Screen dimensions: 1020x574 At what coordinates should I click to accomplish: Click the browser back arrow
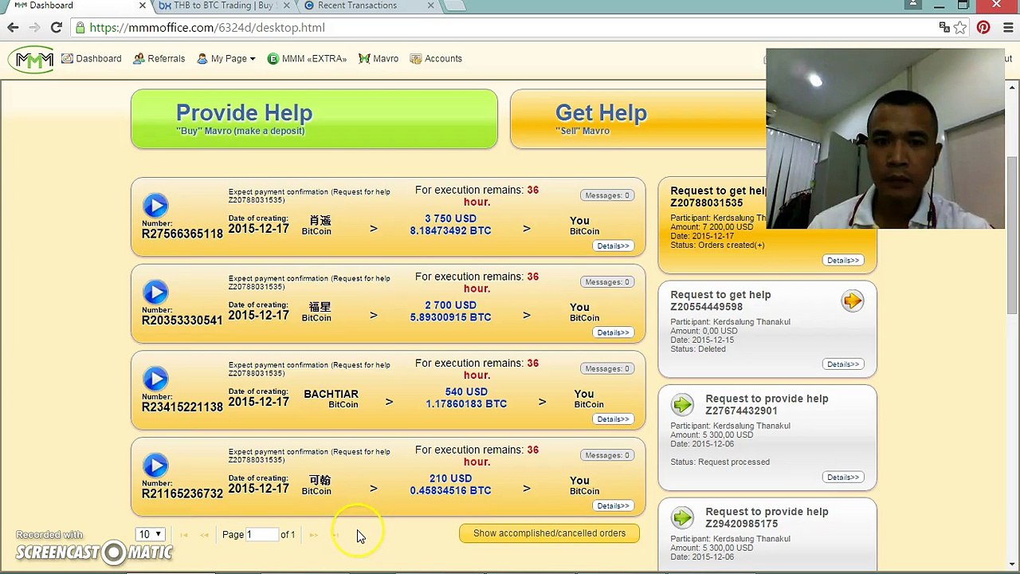[13, 27]
